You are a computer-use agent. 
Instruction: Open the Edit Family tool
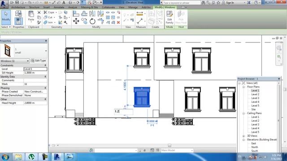click(170, 17)
